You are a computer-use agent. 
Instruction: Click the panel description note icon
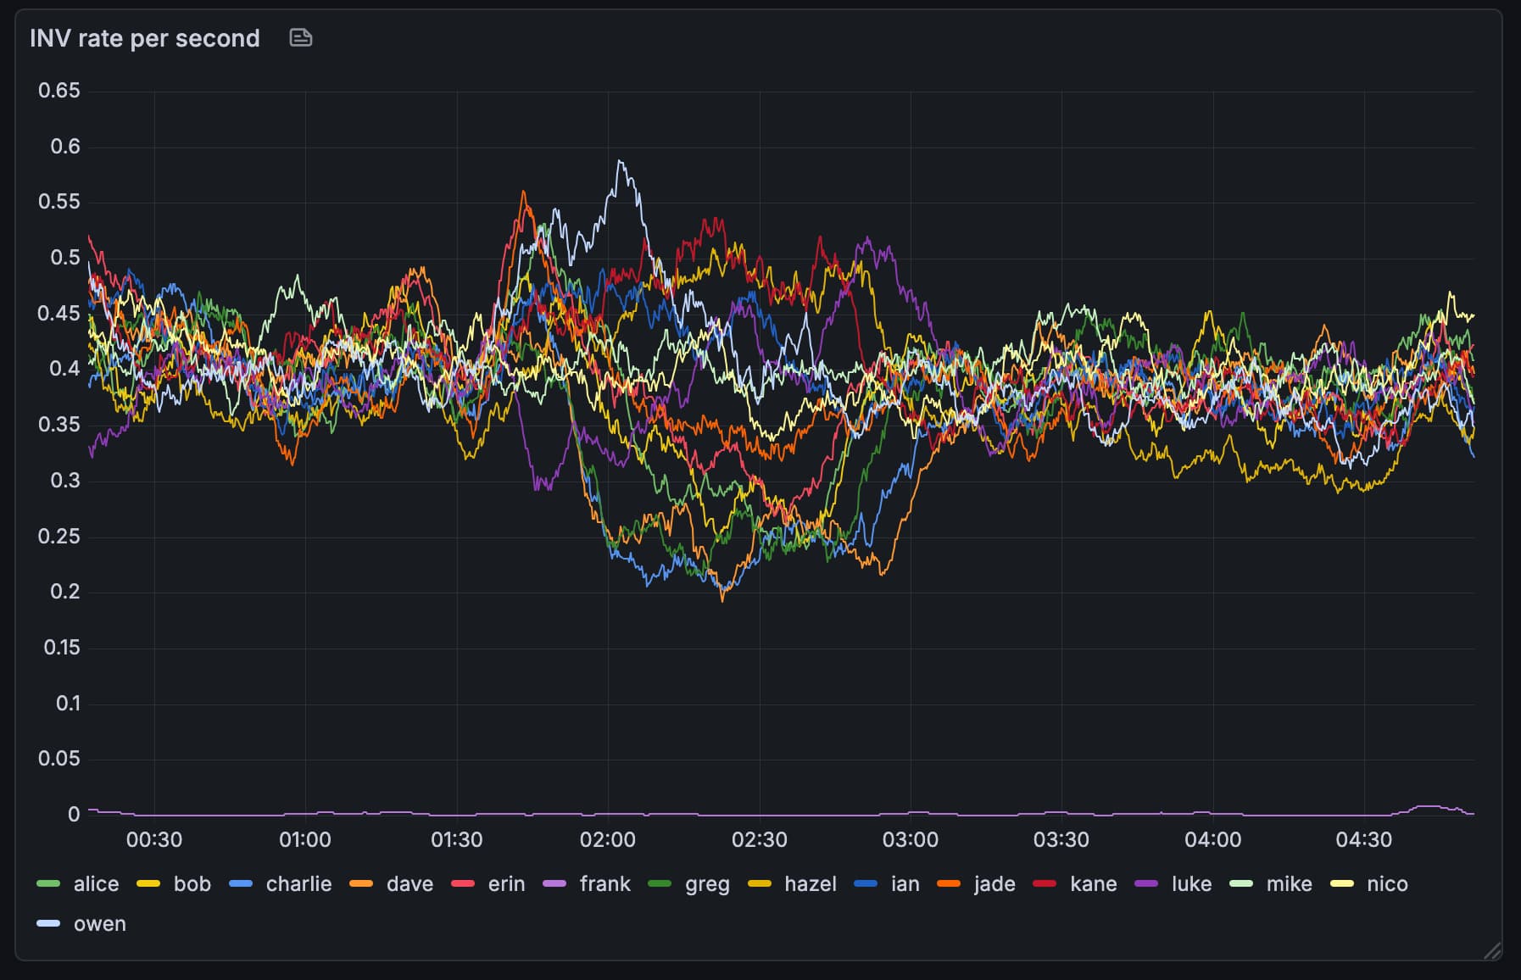(x=301, y=38)
